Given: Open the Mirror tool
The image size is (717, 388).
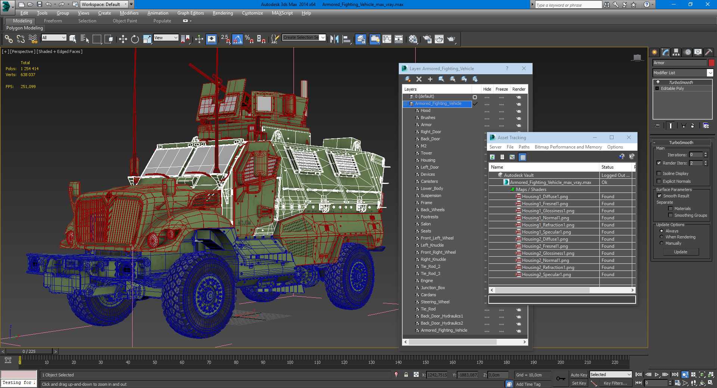Looking at the screenshot, I should click(x=334, y=39).
